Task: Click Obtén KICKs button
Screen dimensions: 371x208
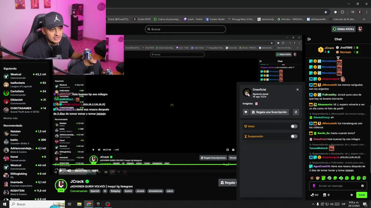Action: click(343, 29)
